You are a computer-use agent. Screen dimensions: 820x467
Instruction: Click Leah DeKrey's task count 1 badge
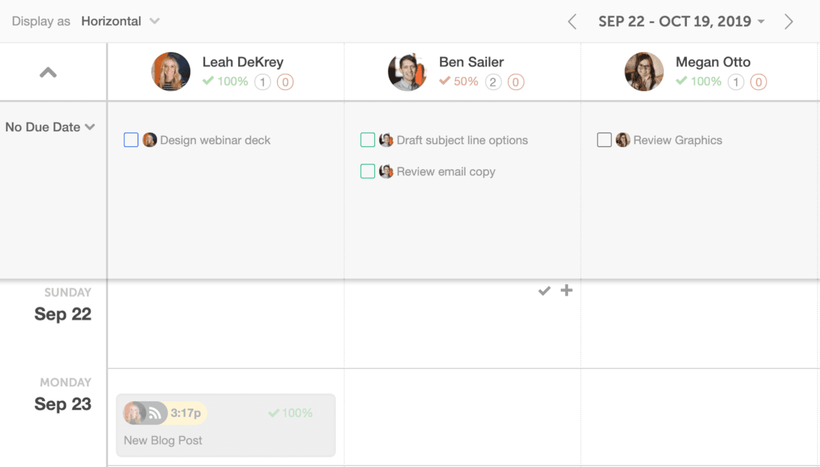pyautogui.click(x=262, y=81)
